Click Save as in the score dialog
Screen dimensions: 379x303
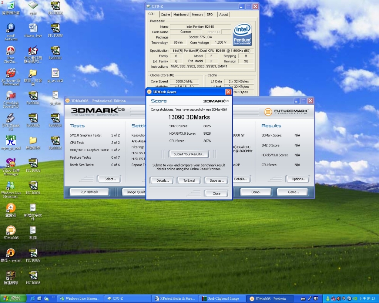tap(217, 181)
